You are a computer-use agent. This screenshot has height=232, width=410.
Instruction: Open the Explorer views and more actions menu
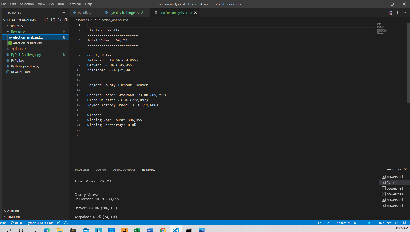coord(63,13)
